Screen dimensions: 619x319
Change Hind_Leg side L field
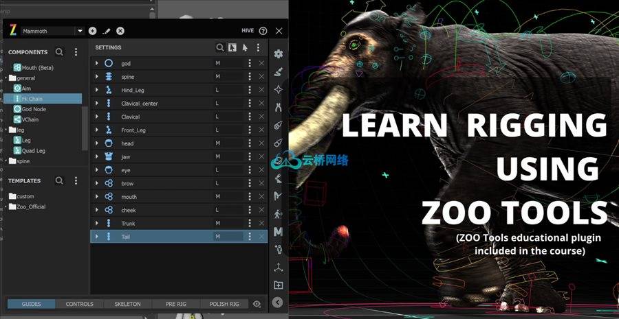coord(228,90)
